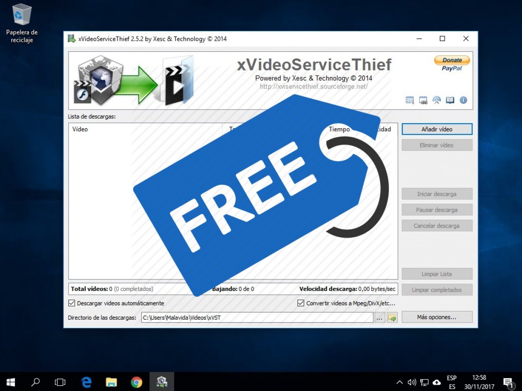Click the Limpiar completados button
The width and height of the screenshot is (522, 391).
coord(437,290)
